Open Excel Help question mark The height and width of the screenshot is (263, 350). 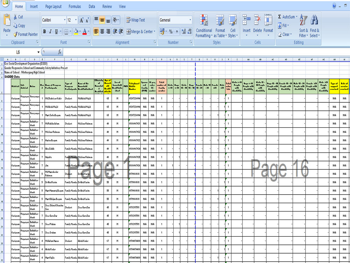334,6
